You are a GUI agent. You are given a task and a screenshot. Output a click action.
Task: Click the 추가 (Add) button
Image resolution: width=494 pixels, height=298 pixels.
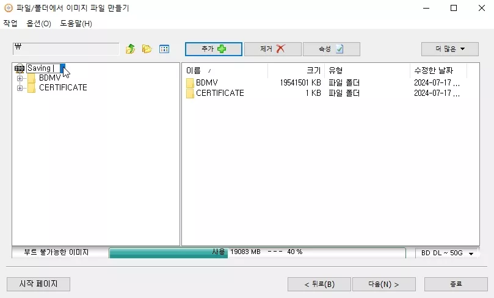(214, 49)
